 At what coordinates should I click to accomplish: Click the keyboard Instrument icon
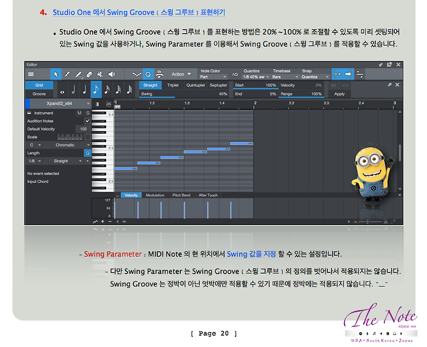click(29, 113)
